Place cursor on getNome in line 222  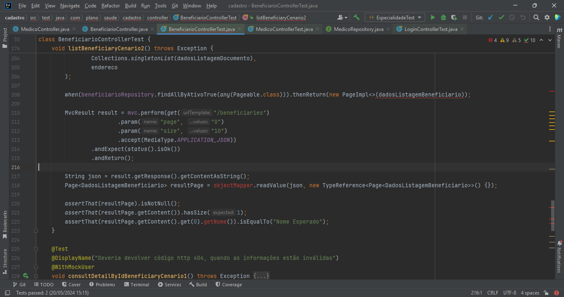click(x=214, y=222)
